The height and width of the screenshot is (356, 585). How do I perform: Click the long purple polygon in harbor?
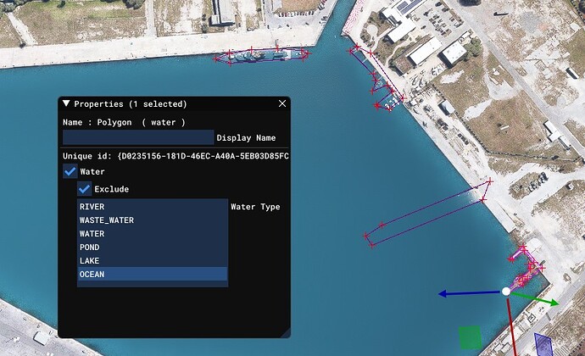pyautogui.click(x=429, y=212)
